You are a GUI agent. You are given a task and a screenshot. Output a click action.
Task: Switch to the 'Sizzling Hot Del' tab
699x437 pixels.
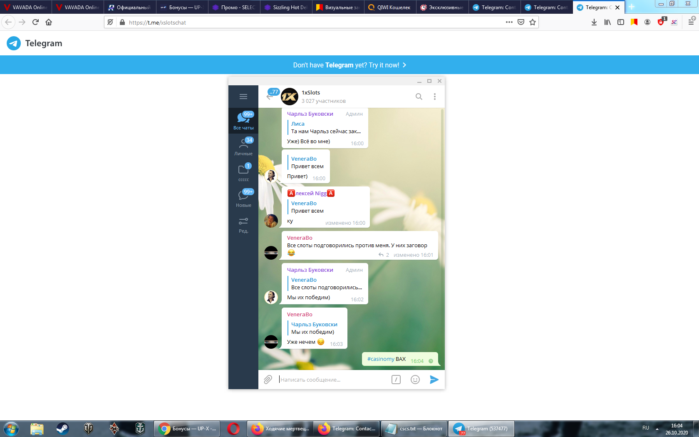[x=286, y=7]
